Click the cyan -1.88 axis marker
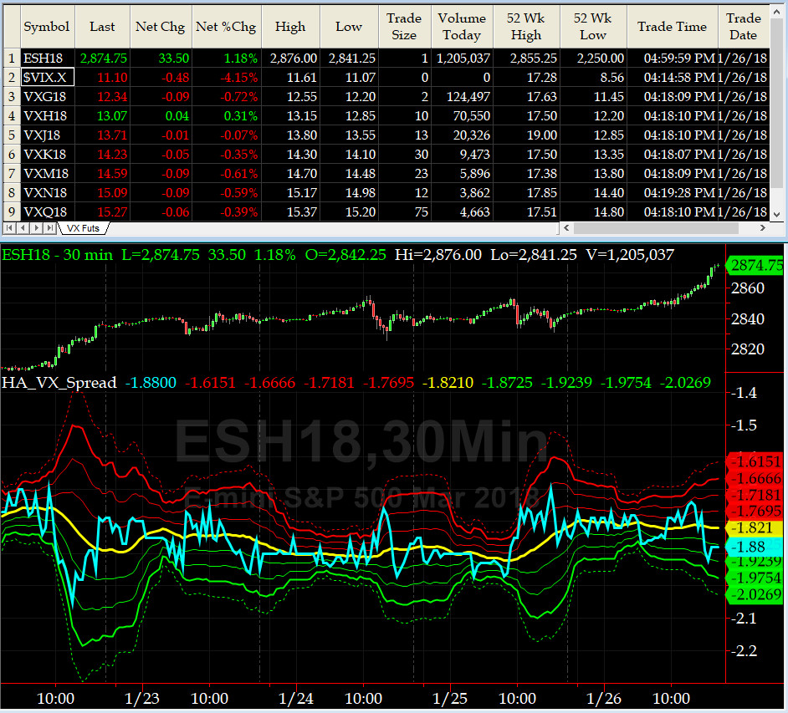 tap(755, 547)
